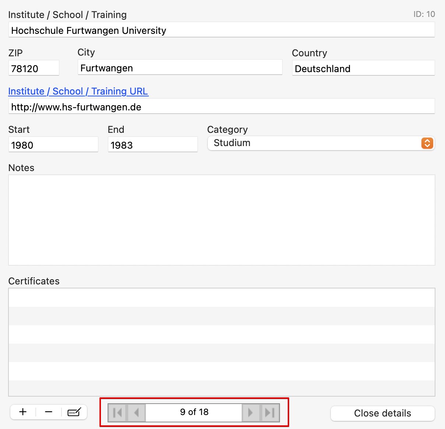Select the Country field with Deutschland

[x=363, y=68]
